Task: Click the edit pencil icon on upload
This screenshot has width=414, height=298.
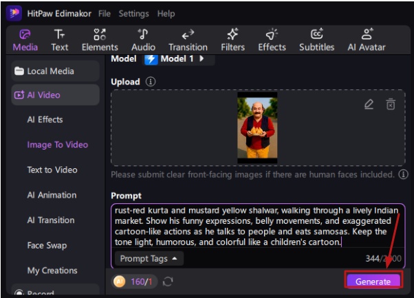Action: click(369, 104)
